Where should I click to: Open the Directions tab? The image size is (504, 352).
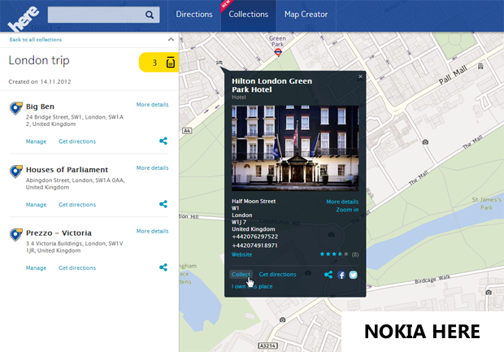point(194,15)
